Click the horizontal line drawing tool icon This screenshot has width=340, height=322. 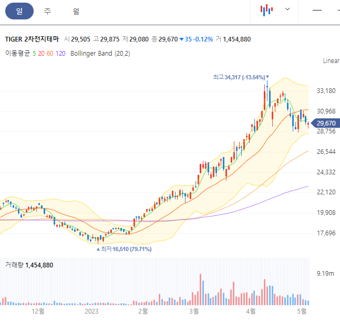[317, 10]
